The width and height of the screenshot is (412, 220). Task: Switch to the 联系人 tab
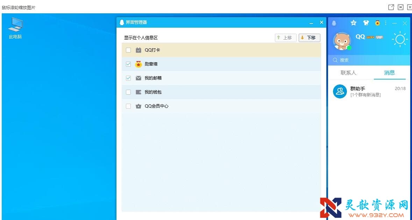point(348,73)
